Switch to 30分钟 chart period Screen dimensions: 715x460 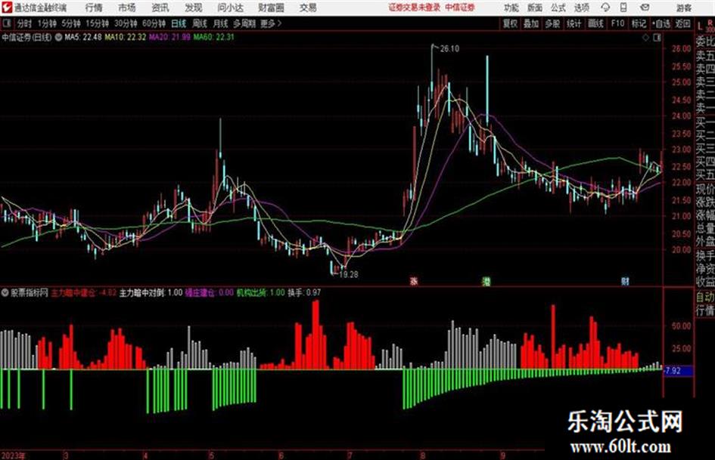(126, 23)
